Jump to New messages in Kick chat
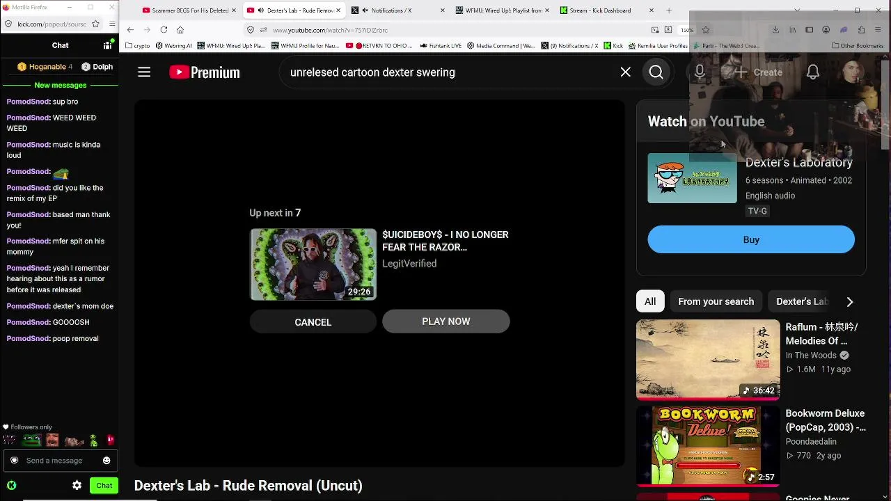Viewport: 891px width, 501px height. 61,85
